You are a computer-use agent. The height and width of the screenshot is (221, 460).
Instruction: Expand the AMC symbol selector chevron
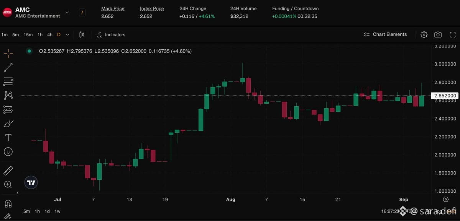(67, 12)
